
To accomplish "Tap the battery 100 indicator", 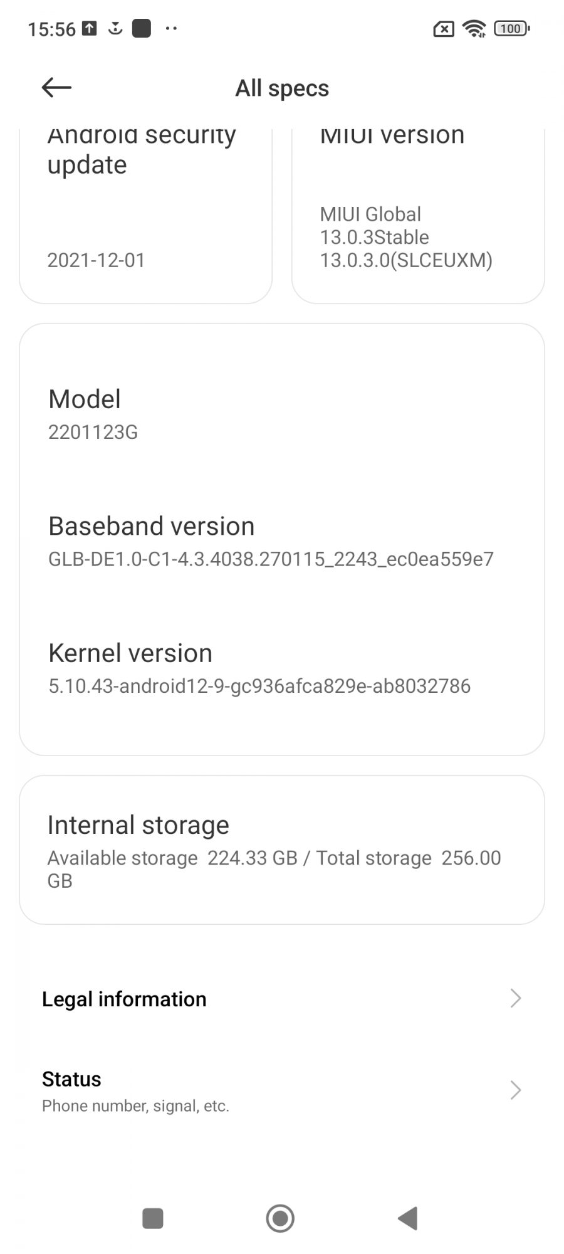I will pos(511,28).
